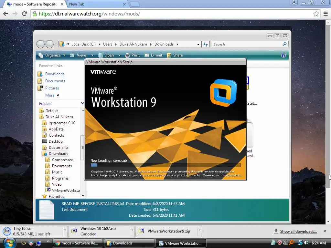Open Documents in Favorite Links

55,81
